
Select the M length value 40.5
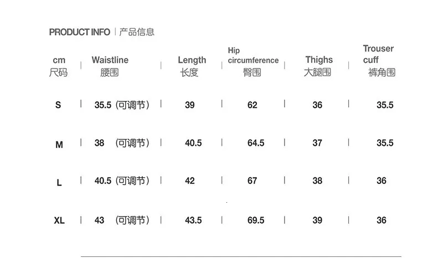[193, 143]
